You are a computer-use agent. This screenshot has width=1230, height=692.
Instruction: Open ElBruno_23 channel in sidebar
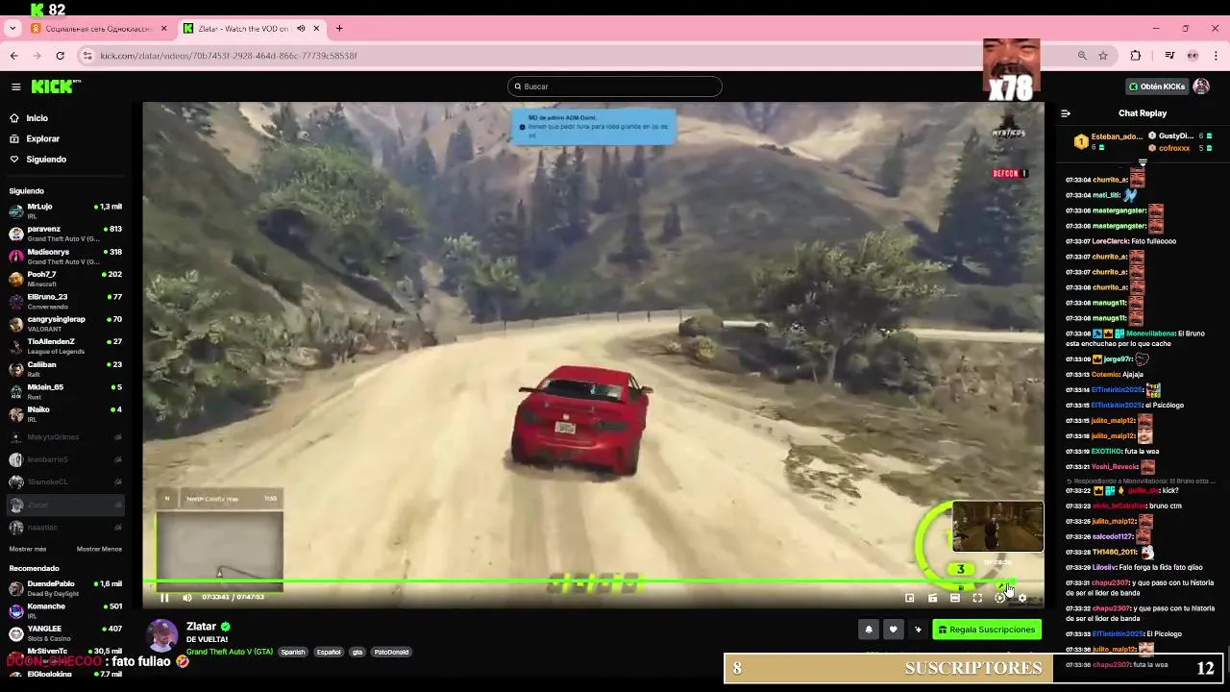click(65, 301)
